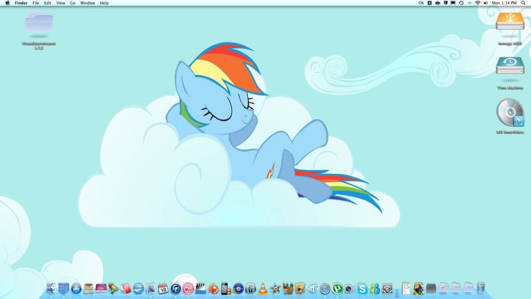Open System Preferences from the dock
The height and width of the screenshot is (299, 531).
pyautogui.click(x=387, y=289)
